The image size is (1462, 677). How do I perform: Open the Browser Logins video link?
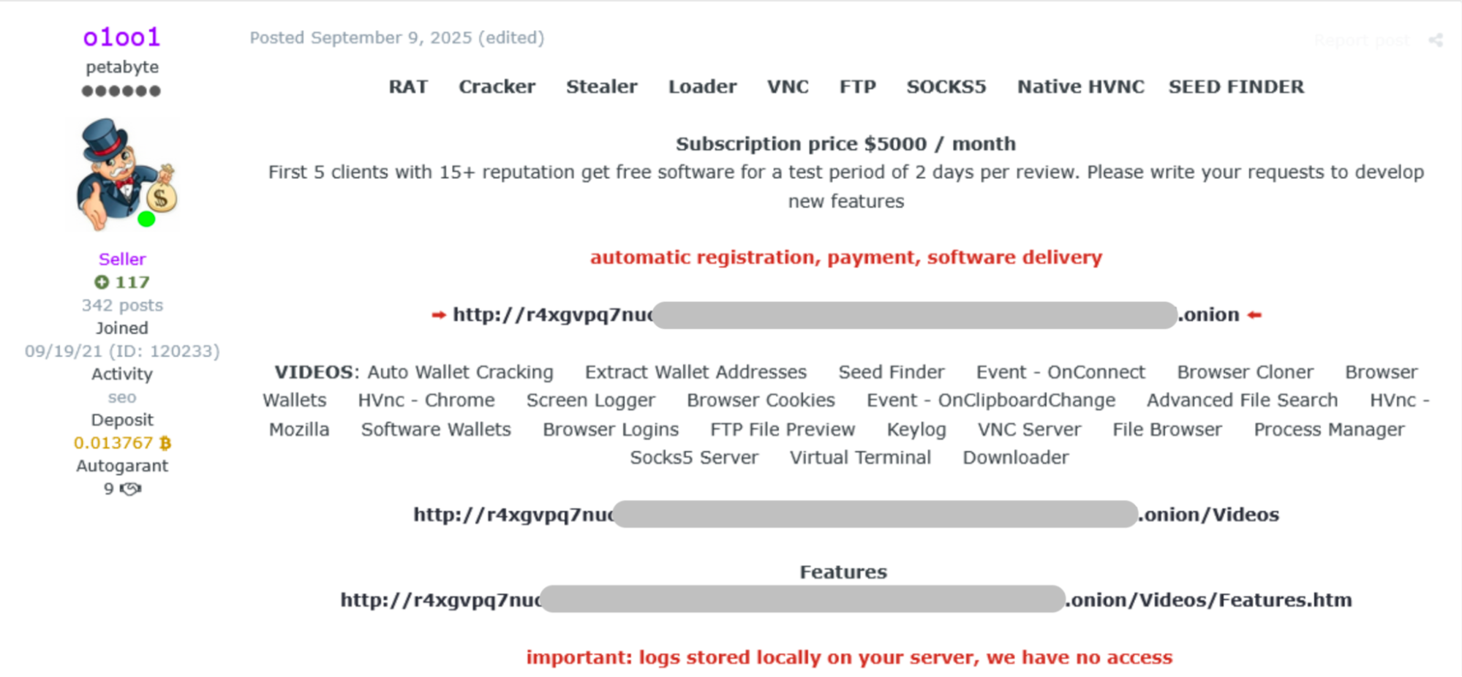coord(611,429)
